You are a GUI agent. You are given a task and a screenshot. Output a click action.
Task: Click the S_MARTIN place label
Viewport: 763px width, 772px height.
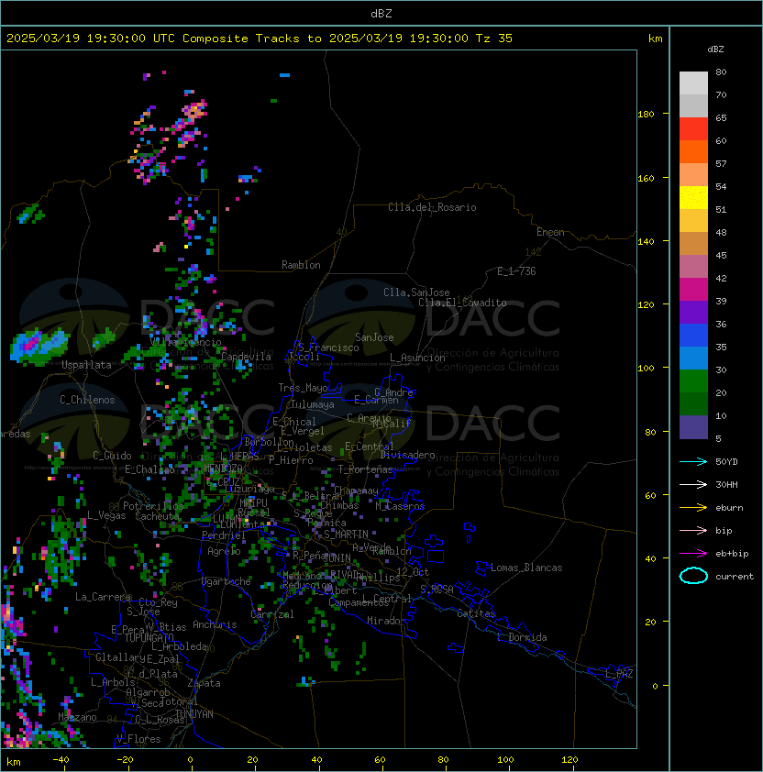pyautogui.click(x=346, y=535)
